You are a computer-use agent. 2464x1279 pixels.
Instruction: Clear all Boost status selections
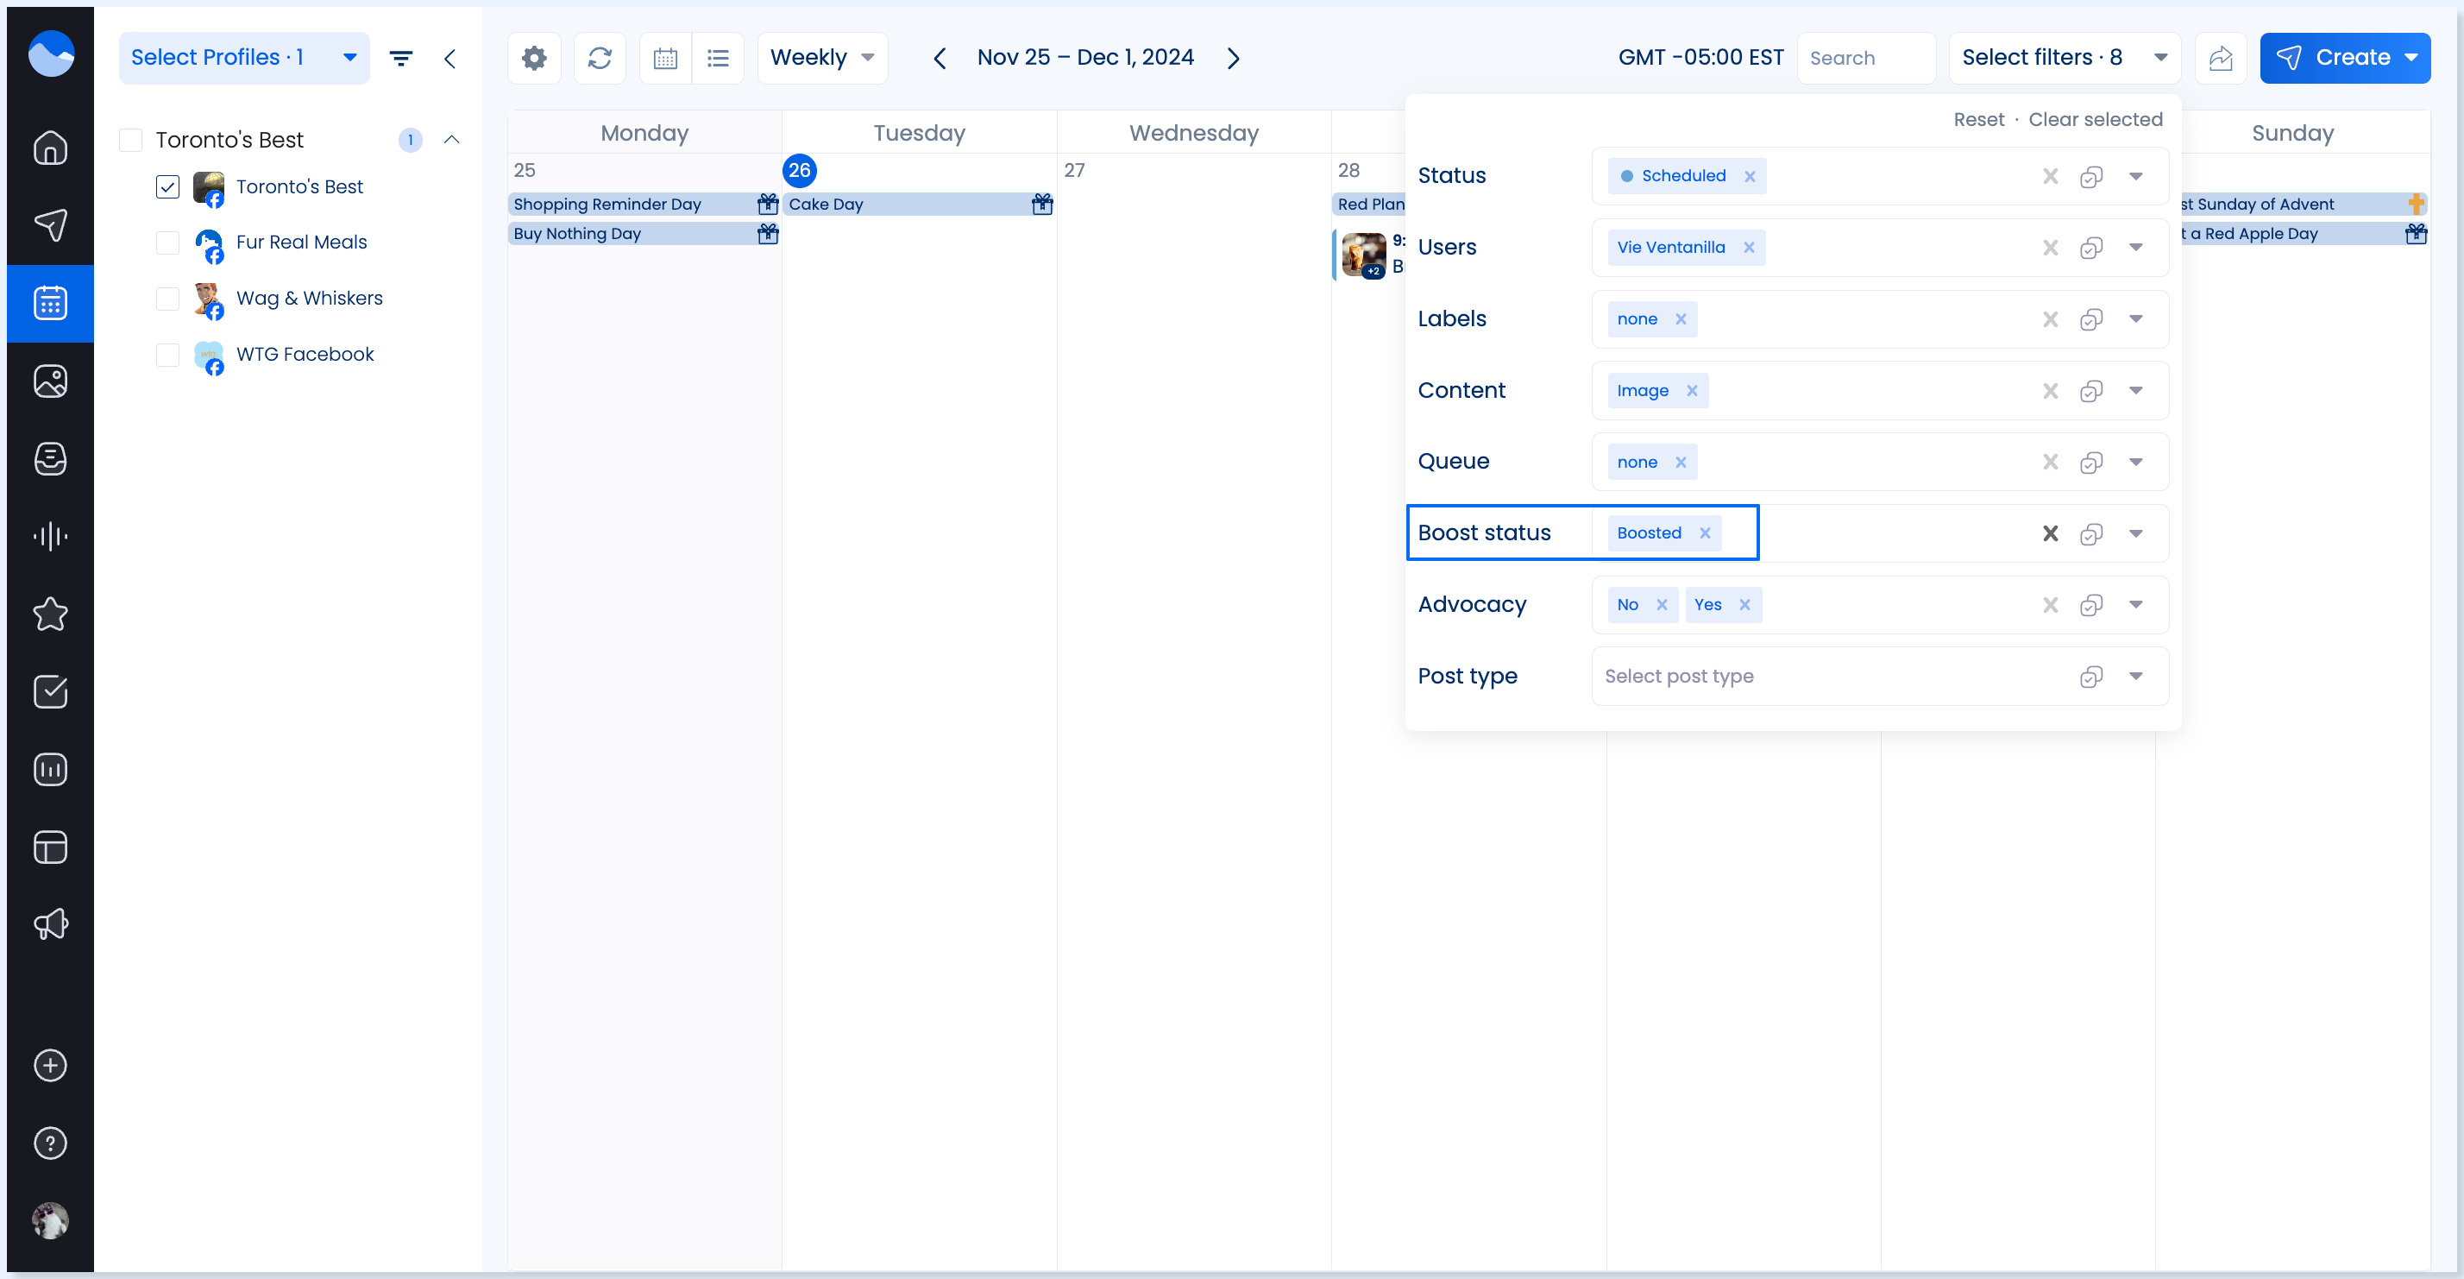coord(2050,532)
